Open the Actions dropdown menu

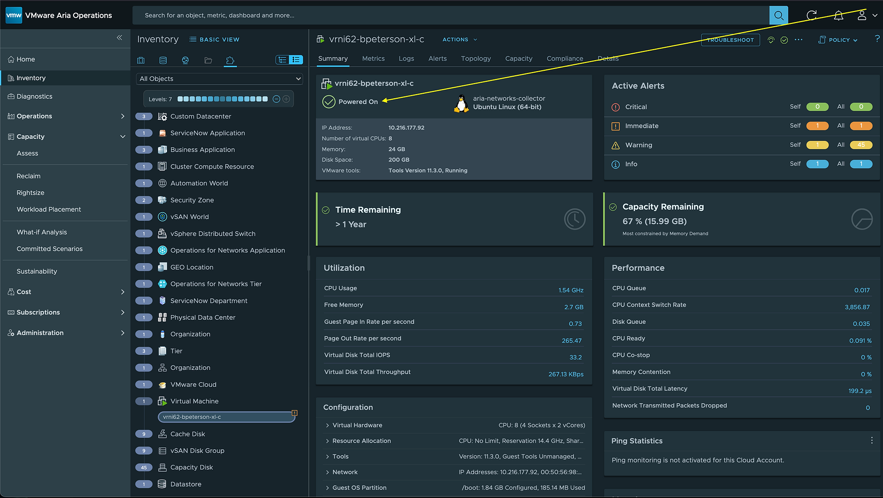(460, 40)
